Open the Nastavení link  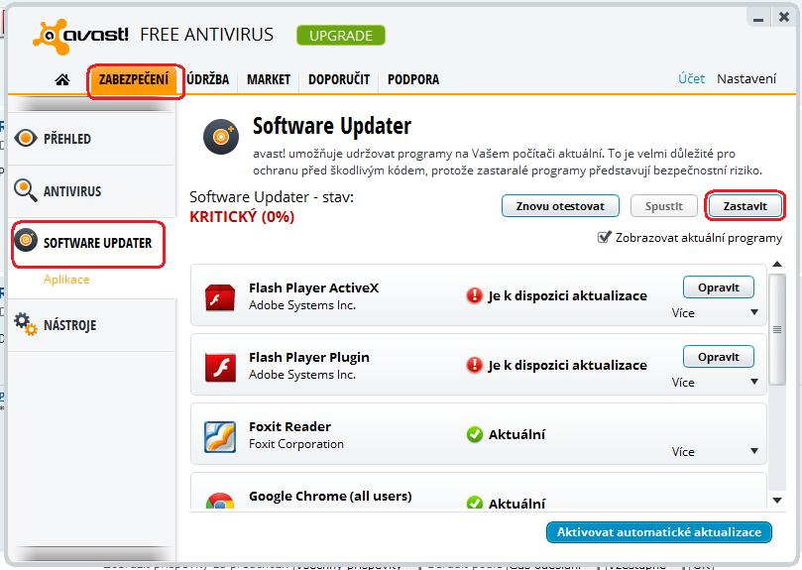point(746,78)
